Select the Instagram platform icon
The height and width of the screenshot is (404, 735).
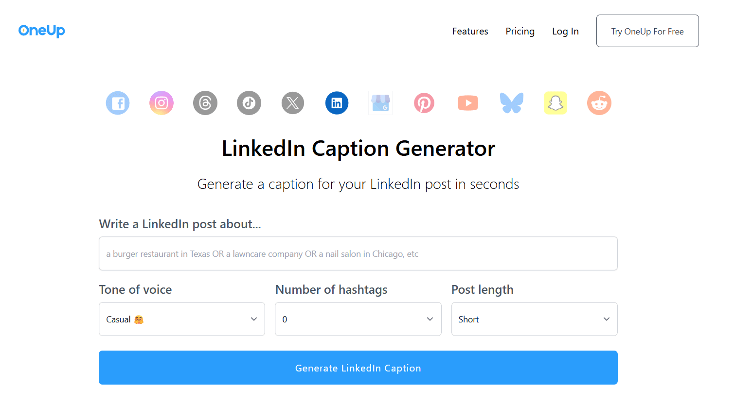161,102
